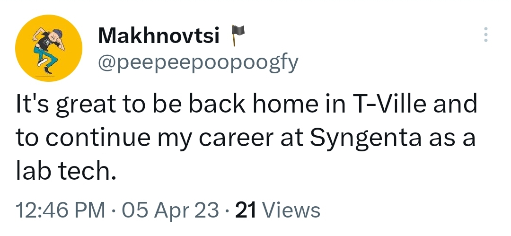Viewport: 511px width, 236px height.
Task: Click the @peepeepoopoogfy handle
Action: (x=198, y=61)
